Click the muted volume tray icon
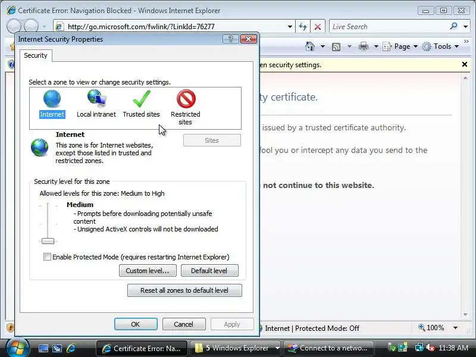The image size is (476, 357). pos(430,347)
